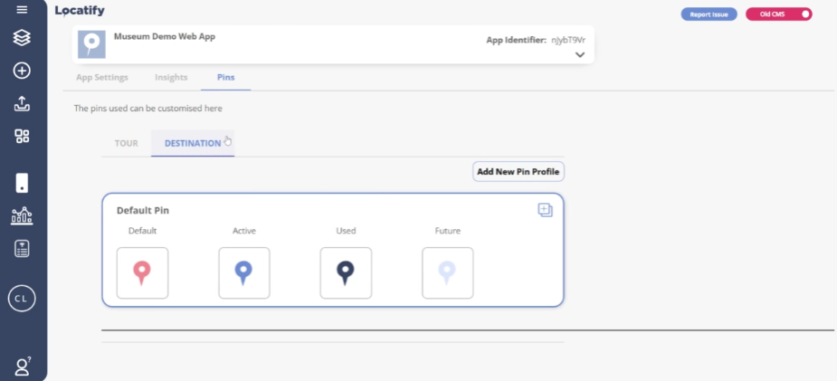The image size is (837, 381).
Task: Click the plus circle add icon
Action: coord(22,71)
